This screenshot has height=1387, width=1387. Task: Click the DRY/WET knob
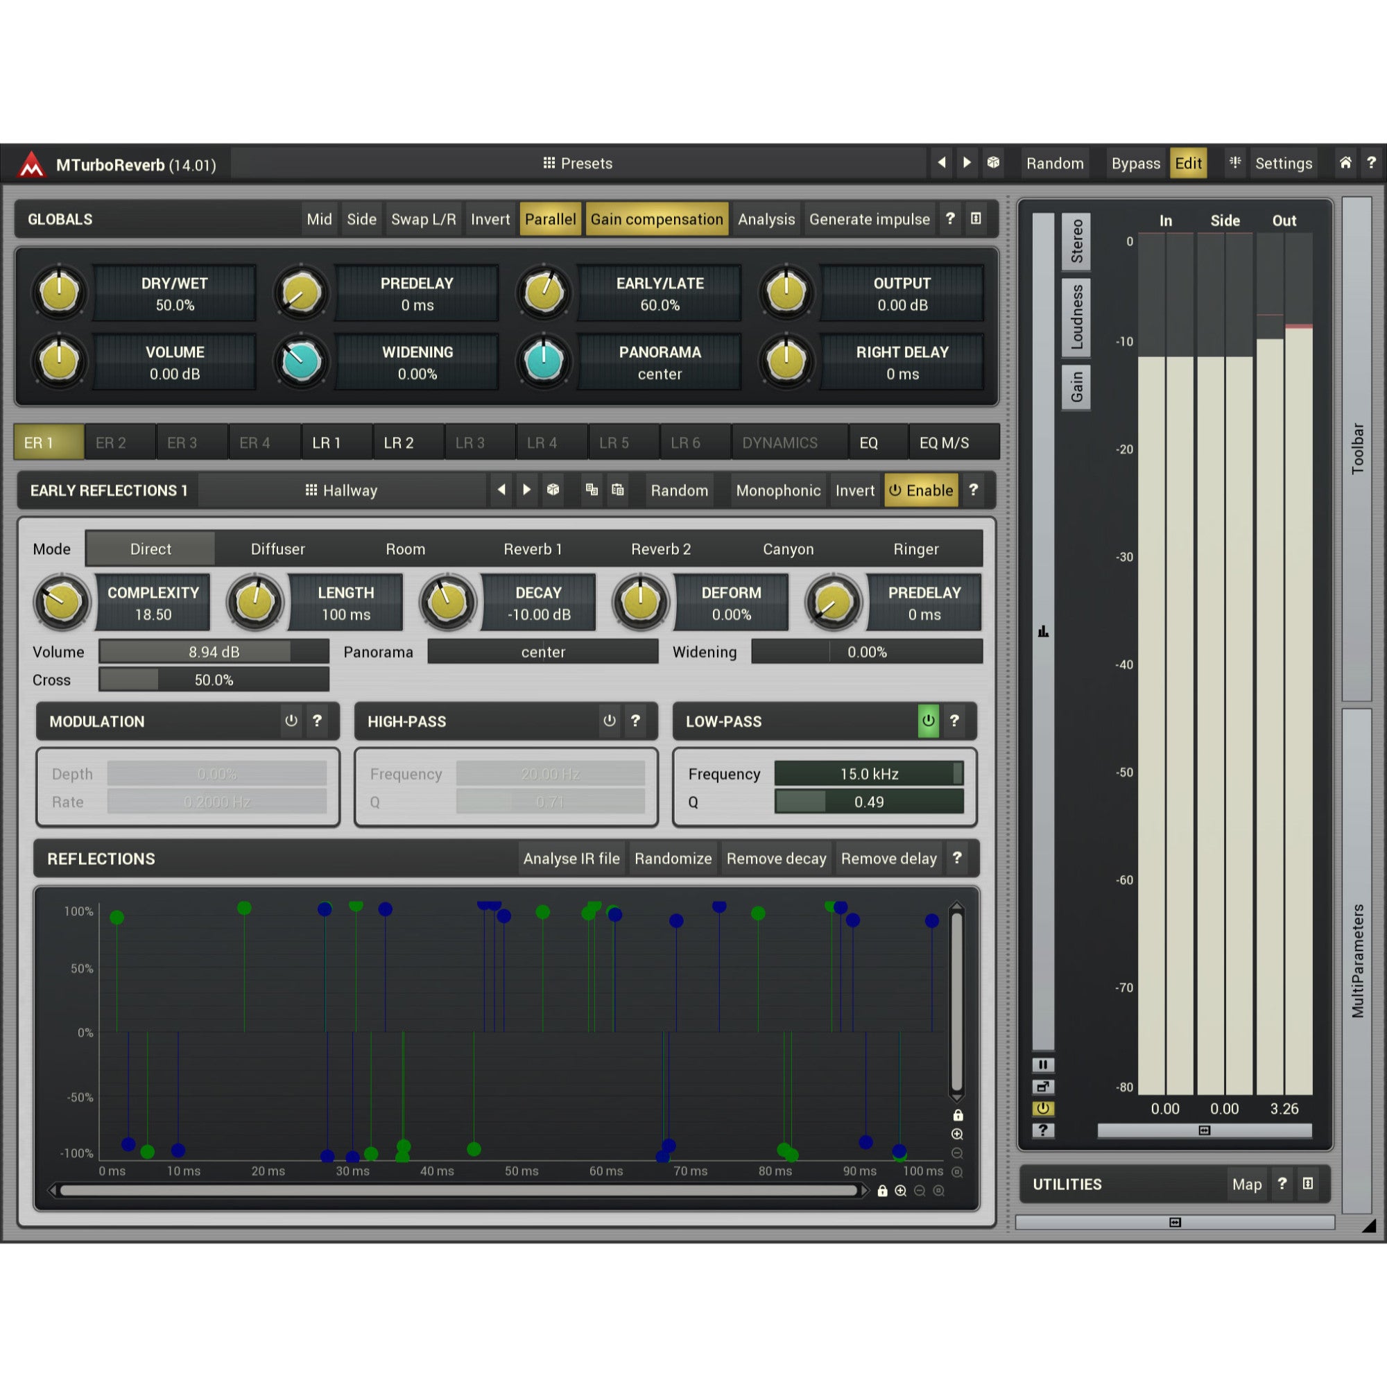[x=60, y=293]
